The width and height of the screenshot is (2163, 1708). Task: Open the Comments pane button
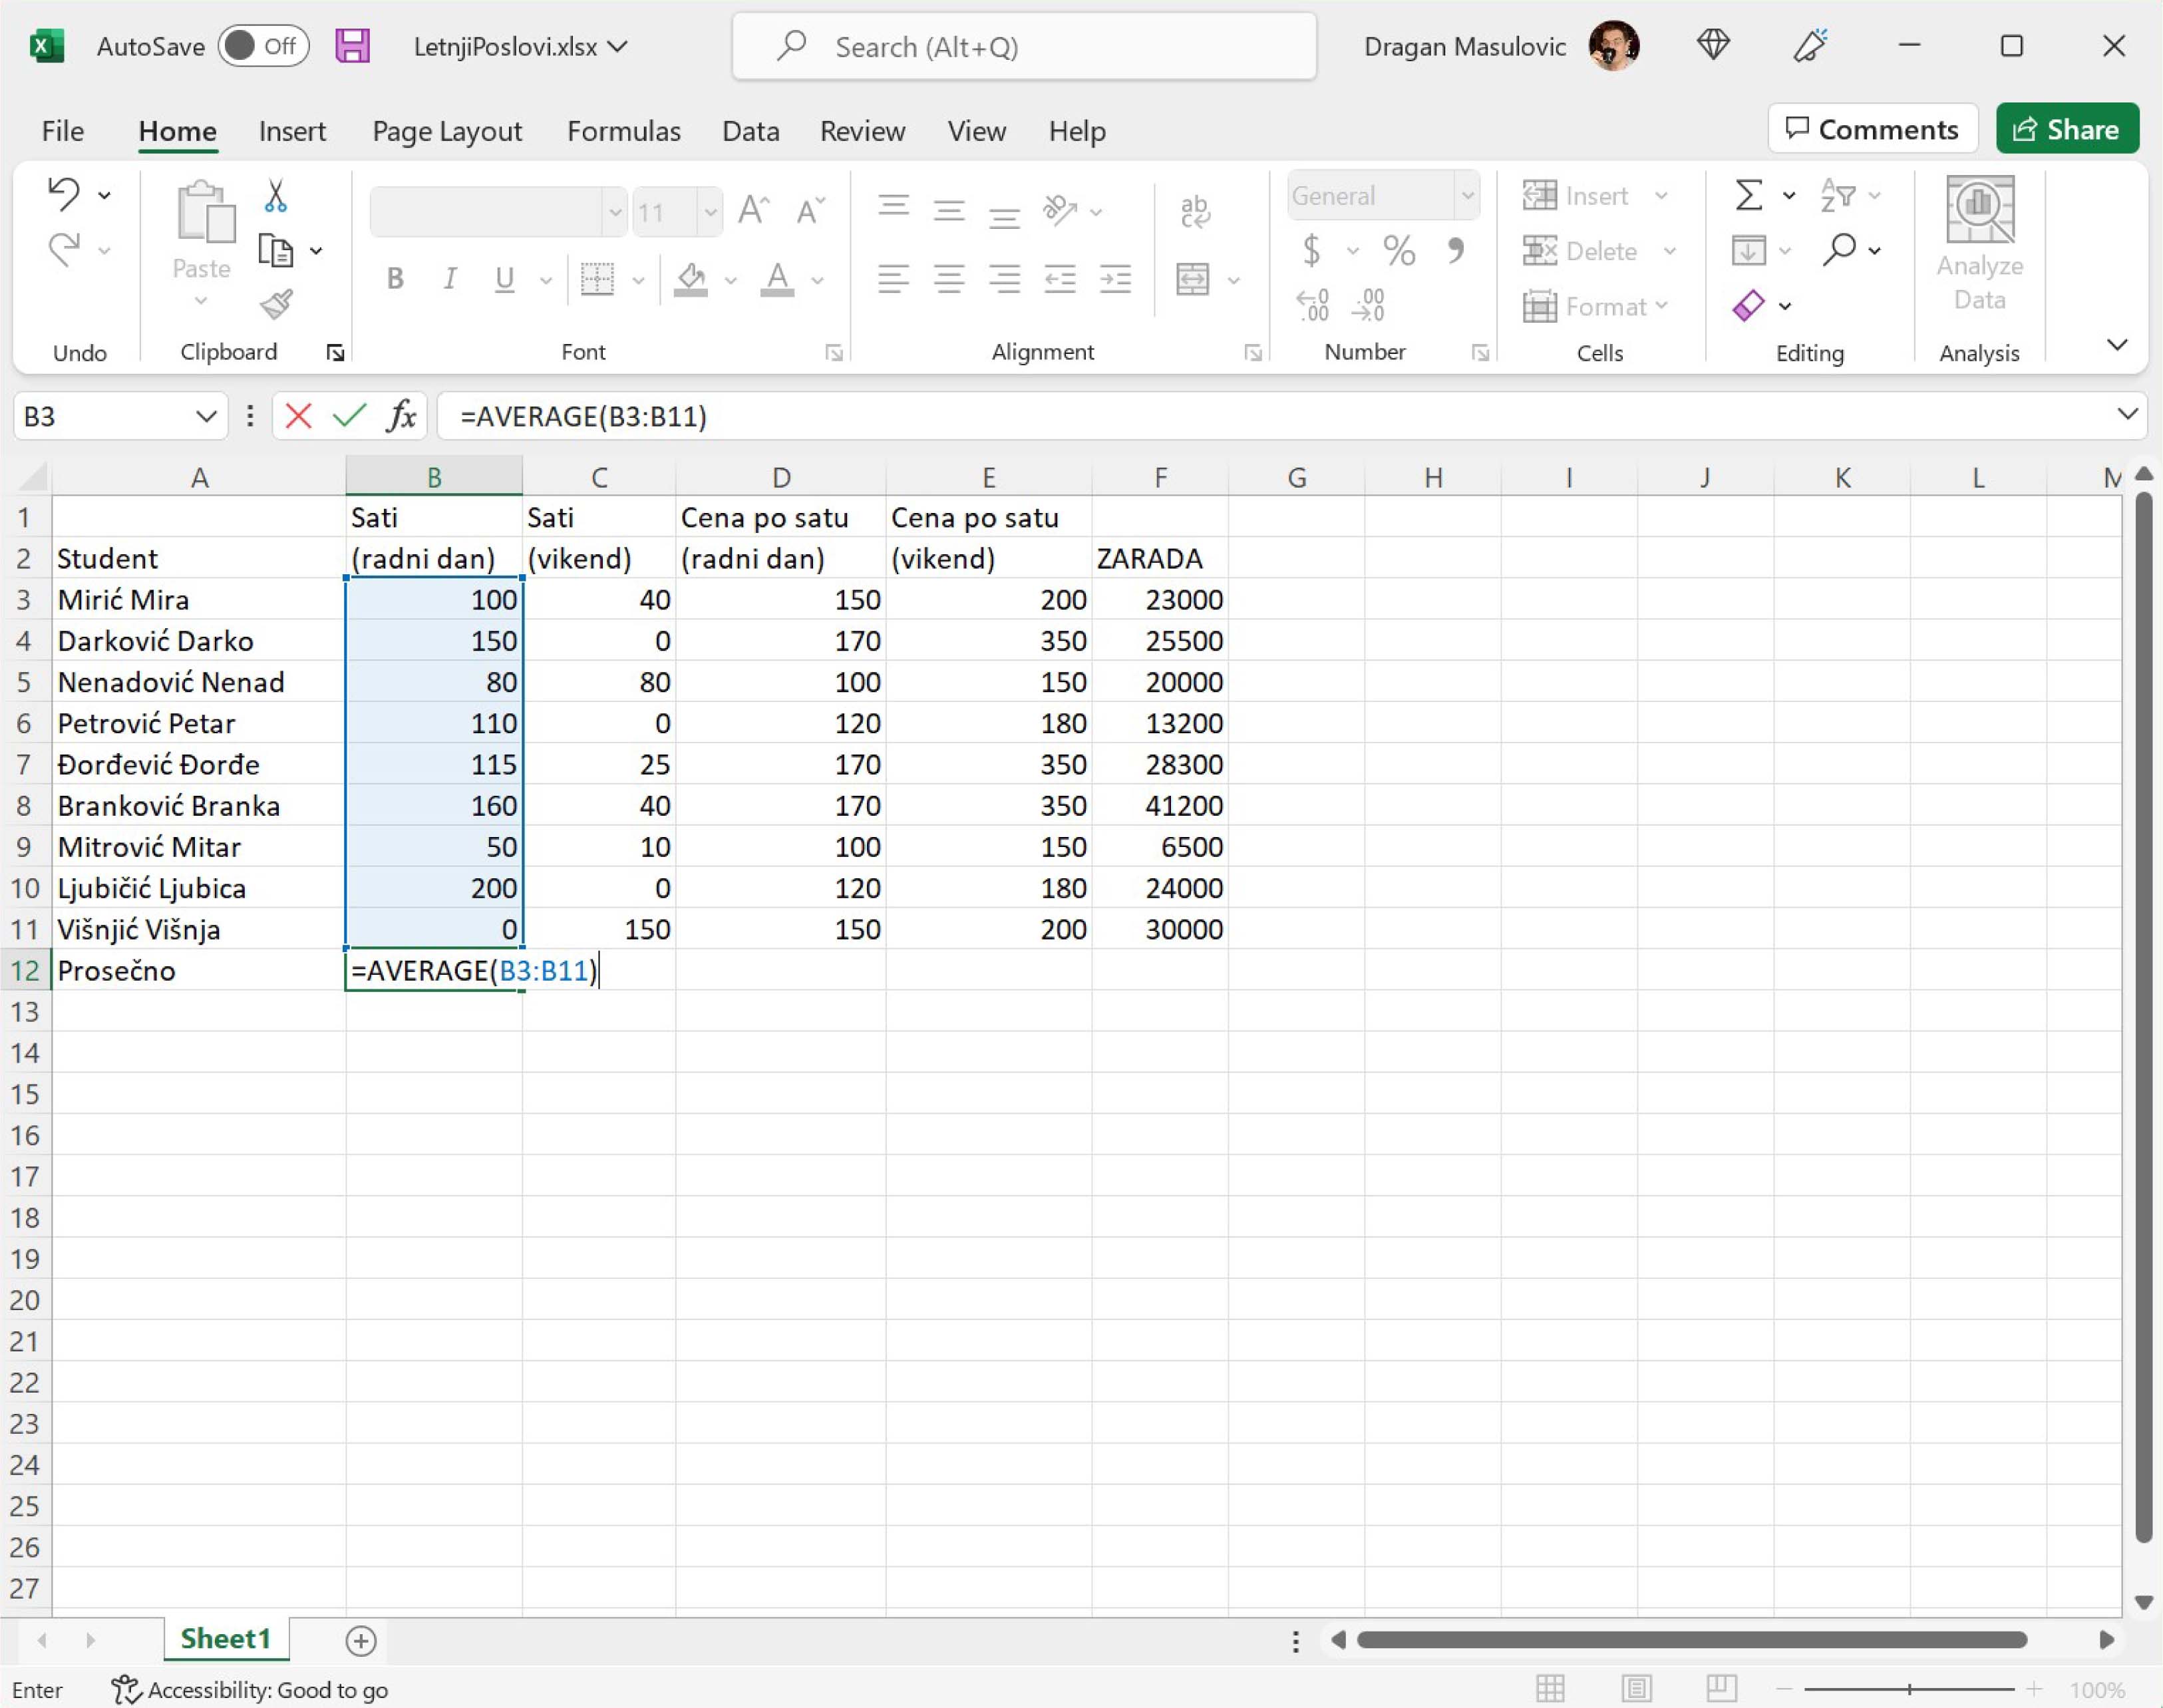(x=1871, y=129)
